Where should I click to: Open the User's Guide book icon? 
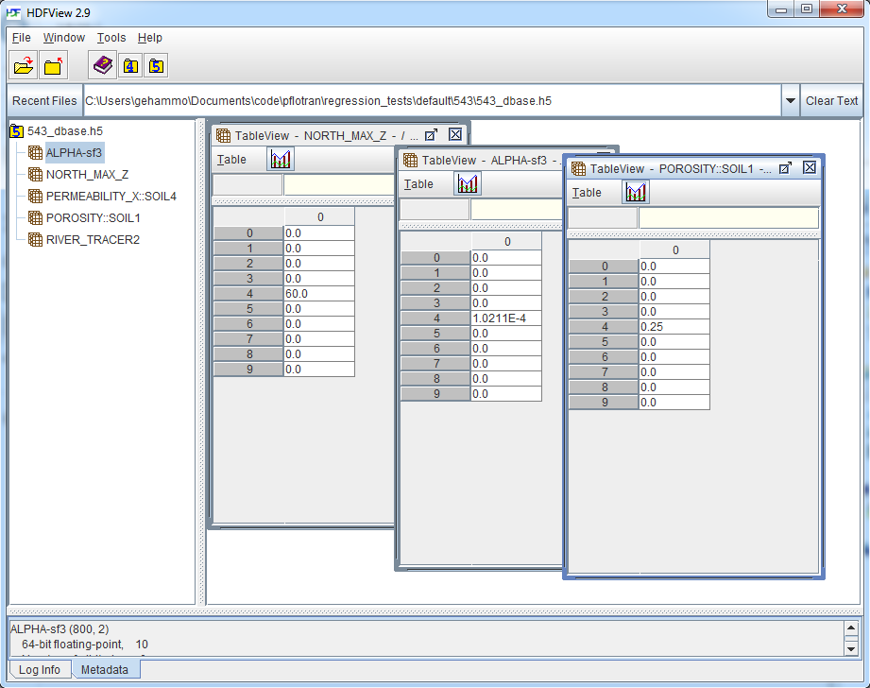tap(103, 65)
